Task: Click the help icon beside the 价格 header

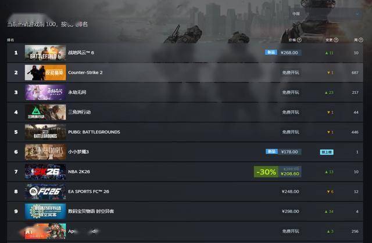Action: (x=299, y=40)
